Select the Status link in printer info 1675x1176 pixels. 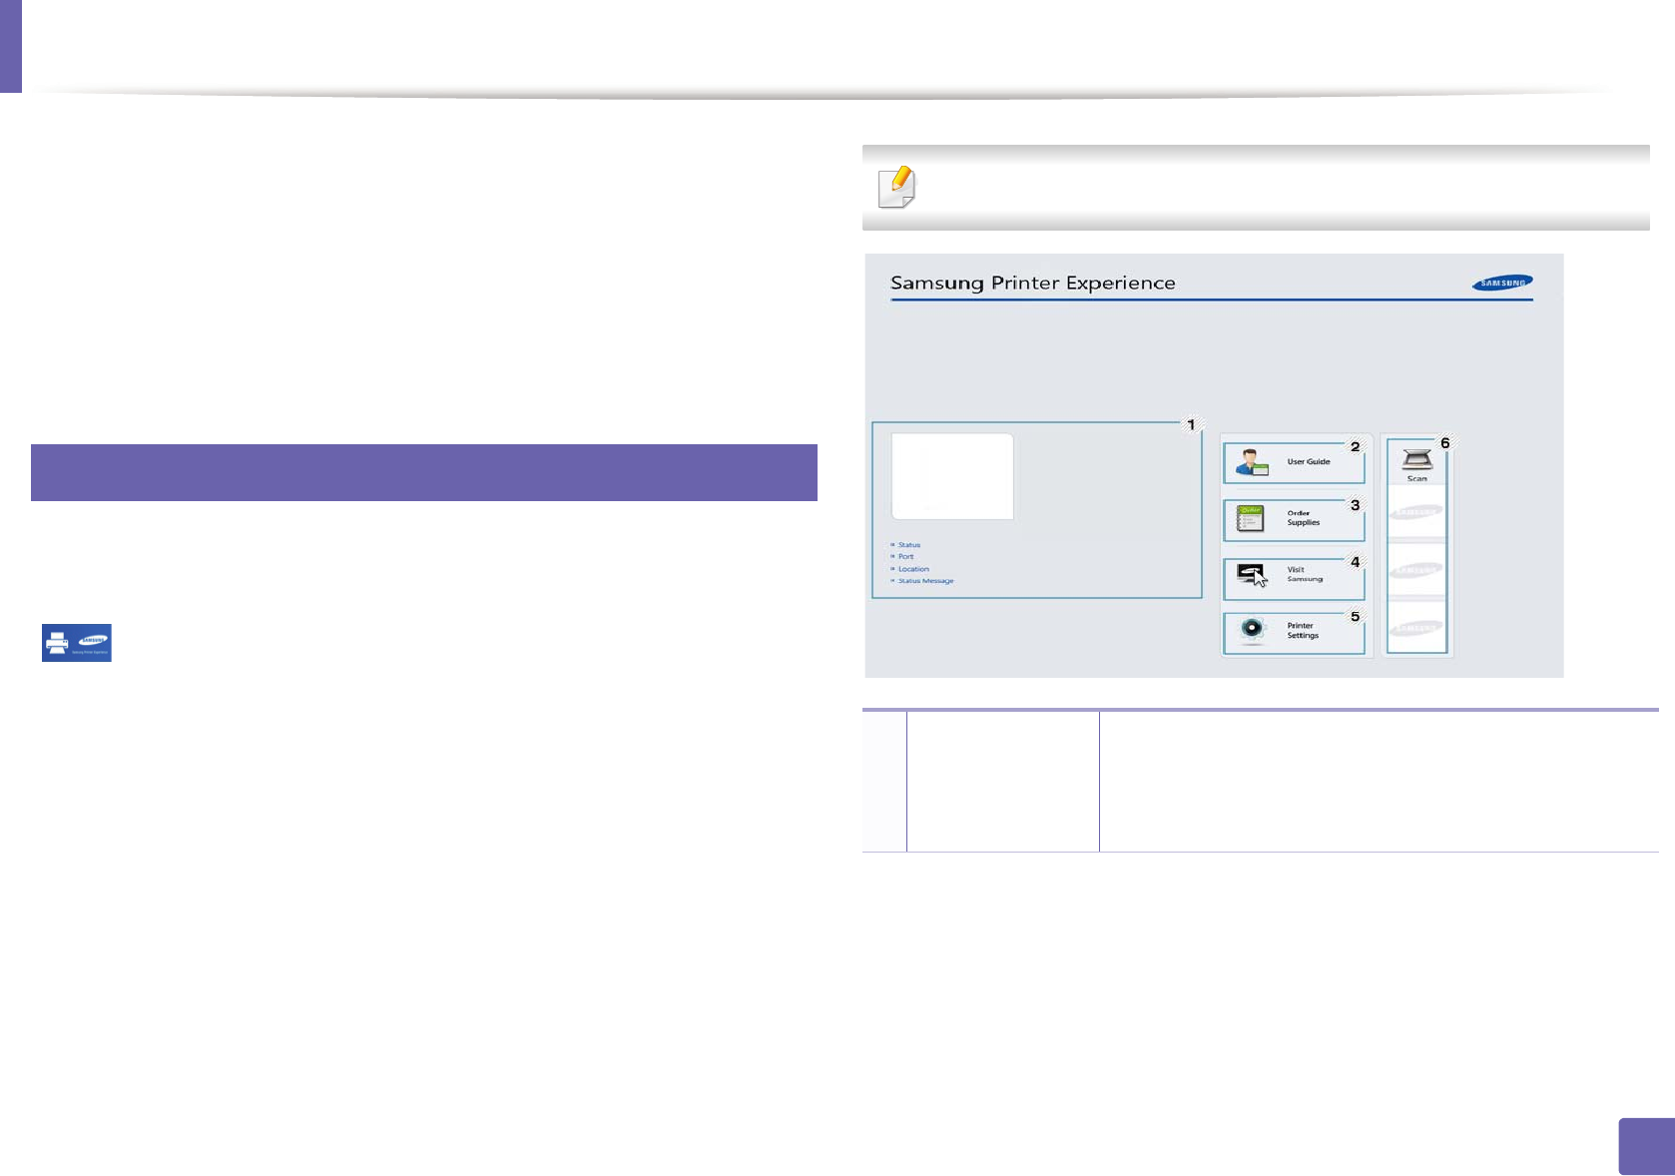pyautogui.click(x=908, y=545)
